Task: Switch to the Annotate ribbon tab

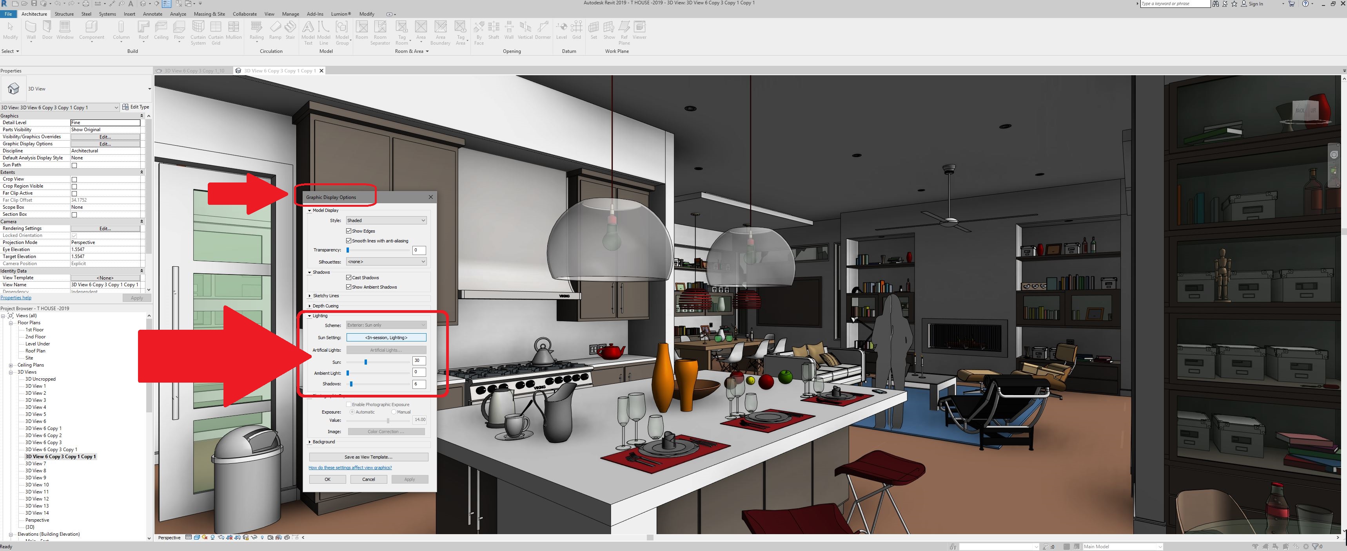Action: click(152, 14)
